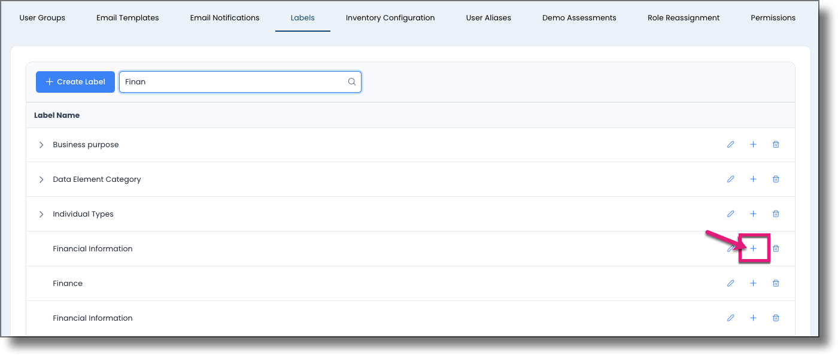Add a sub-label to the Finance row

point(753,284)
